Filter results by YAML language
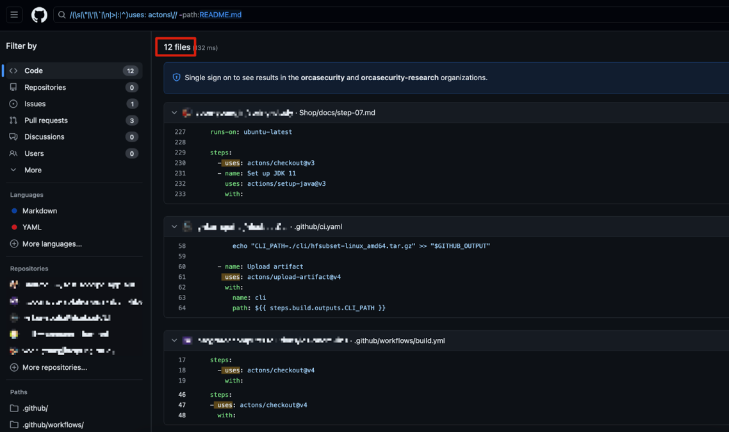Image resolution: width=729 pixels, height=432 pixels. click(31, 228)
